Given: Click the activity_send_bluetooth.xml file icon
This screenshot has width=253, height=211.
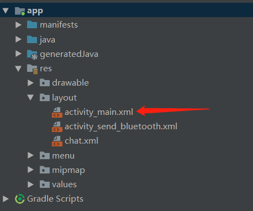Looking at the screenshot, I should [x=57, y=126].
